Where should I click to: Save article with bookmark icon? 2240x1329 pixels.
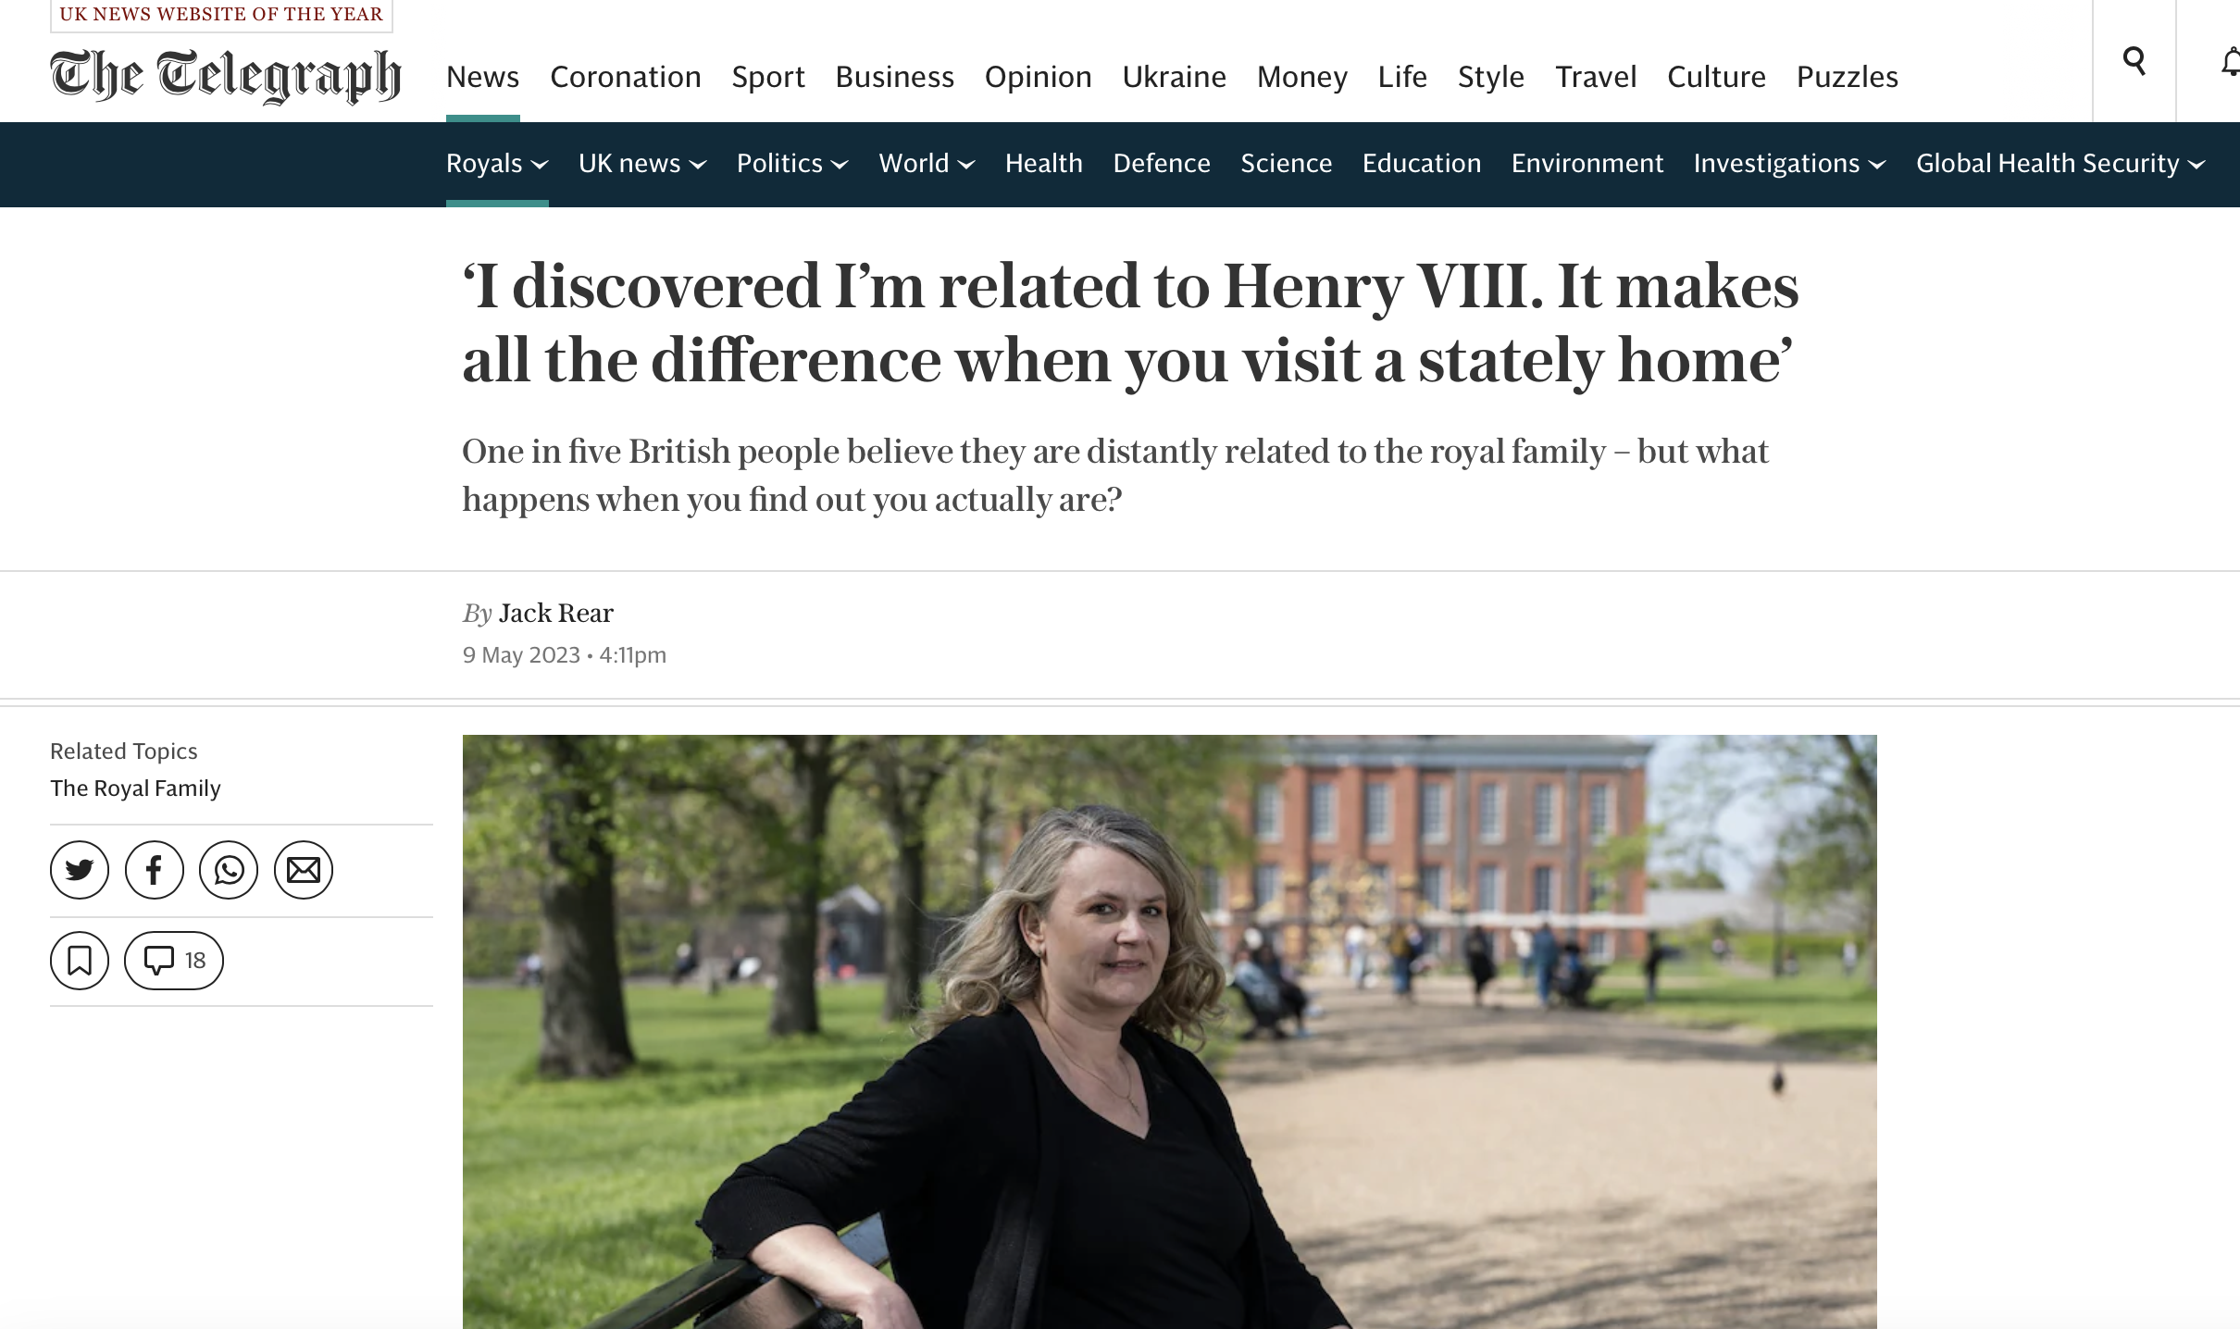[x=80, y=961]
